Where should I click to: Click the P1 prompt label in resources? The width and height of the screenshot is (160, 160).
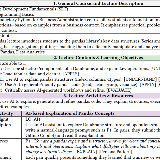coord(28,141)
